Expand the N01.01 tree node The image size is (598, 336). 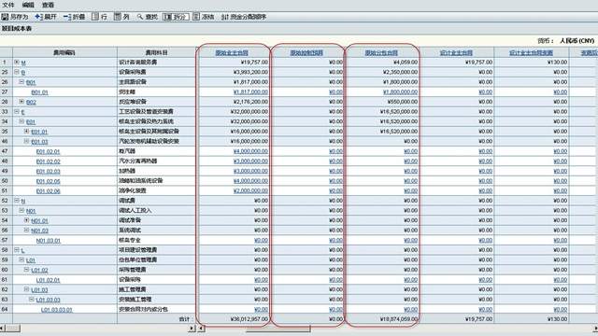[x=27, y=220]
